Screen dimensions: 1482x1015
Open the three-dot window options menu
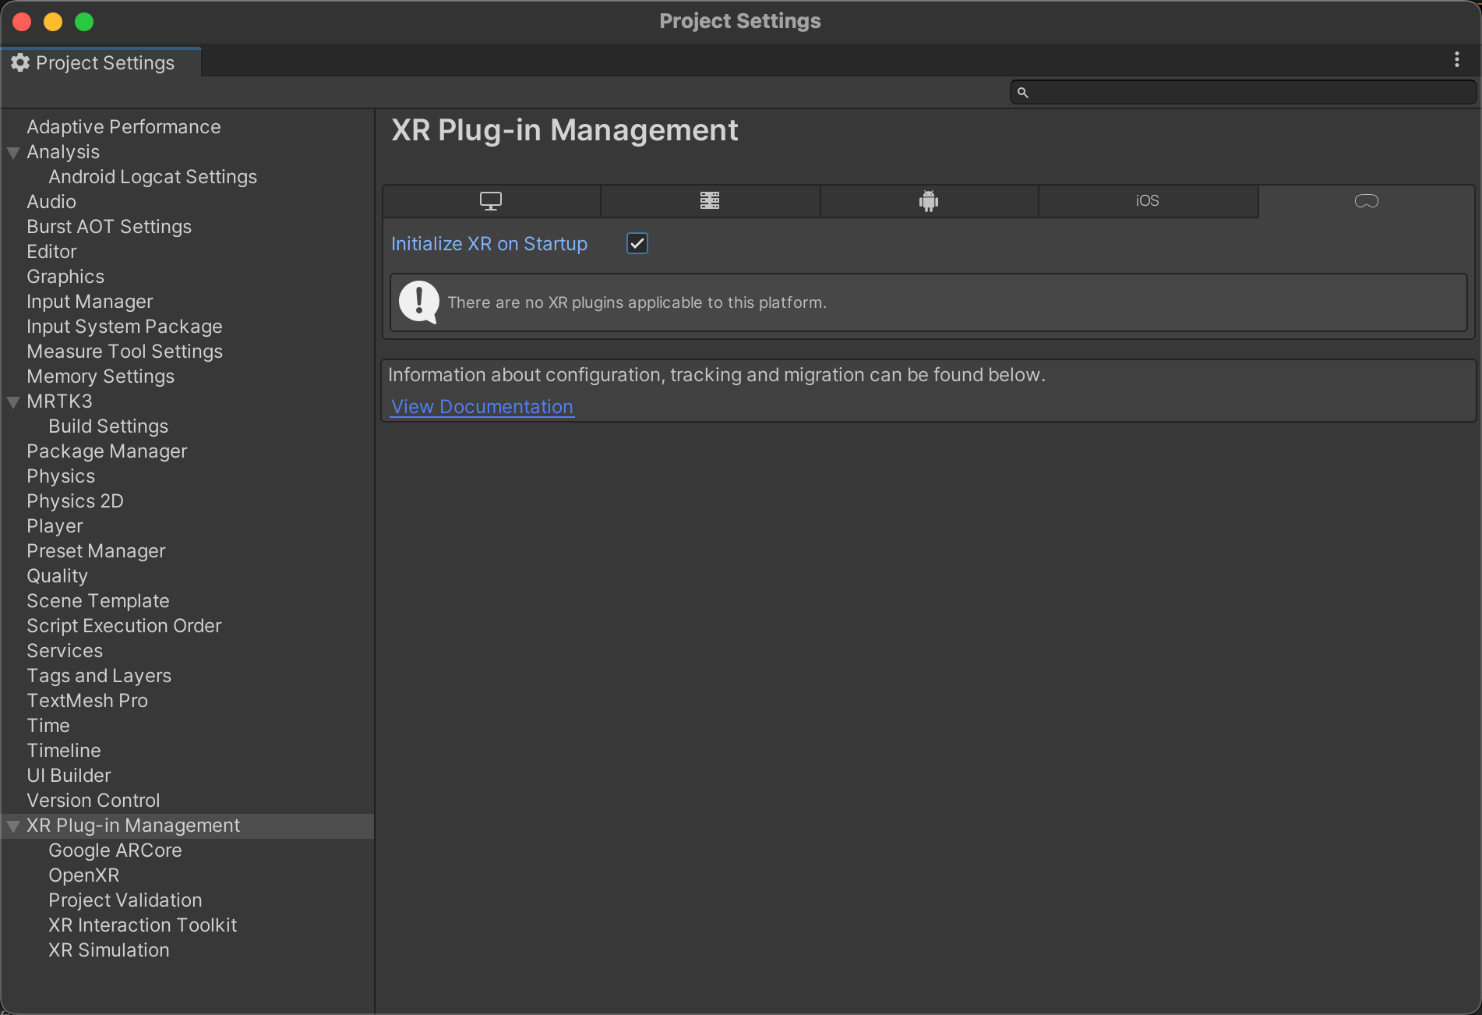click(1456, 60)
